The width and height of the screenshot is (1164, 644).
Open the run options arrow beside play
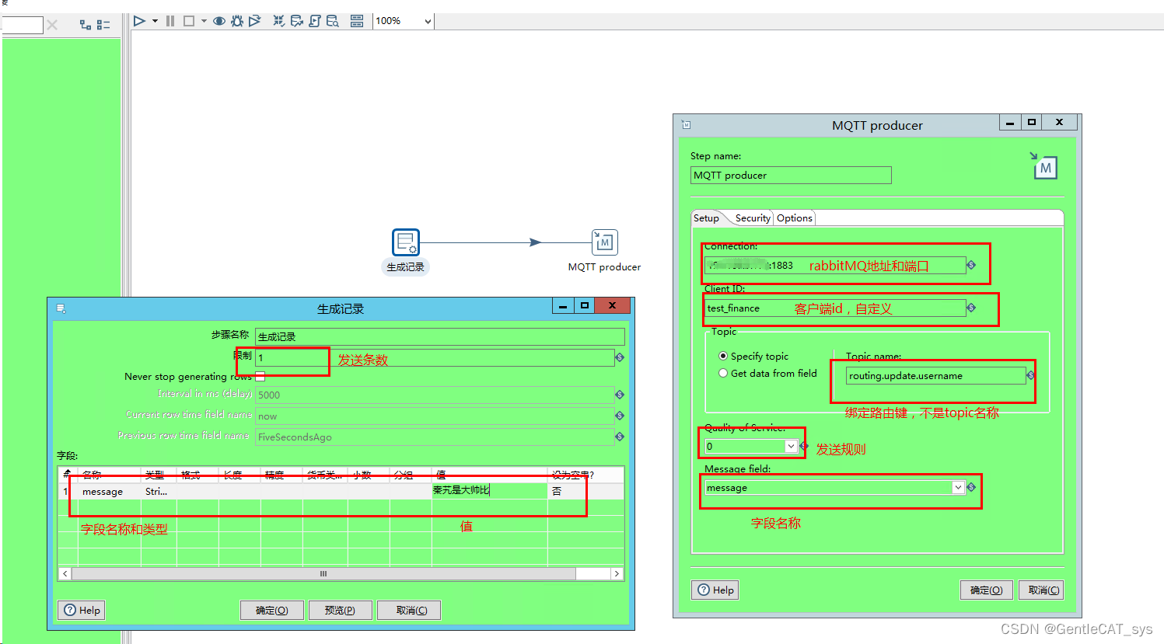pyautogui.click(x=155, y=21)
